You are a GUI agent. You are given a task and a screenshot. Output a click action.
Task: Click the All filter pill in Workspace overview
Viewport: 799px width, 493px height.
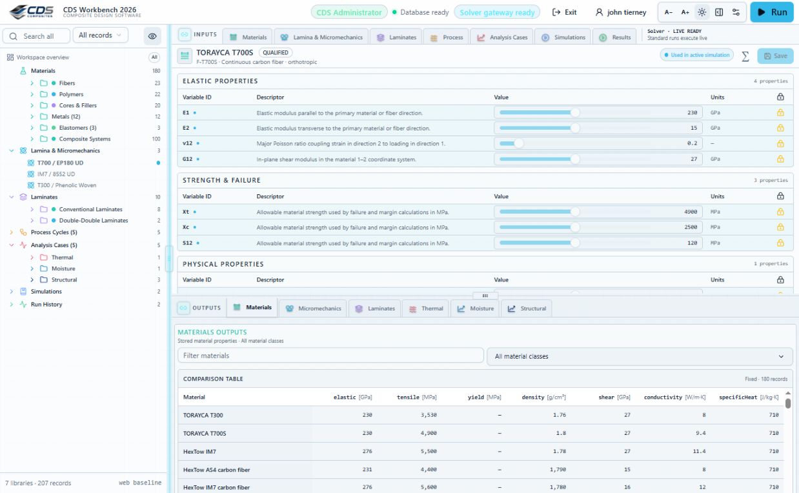coord(154,57)
